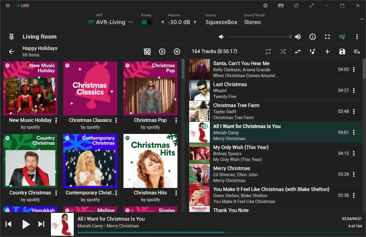Open options for Christmas Tree Farm

coord(354,111)
